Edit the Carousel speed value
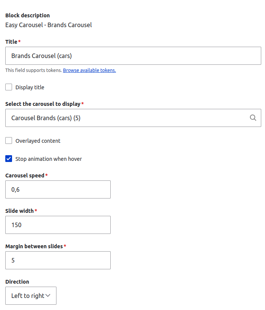The height and width of the screenshot is (310, 265). coord(58,189)
